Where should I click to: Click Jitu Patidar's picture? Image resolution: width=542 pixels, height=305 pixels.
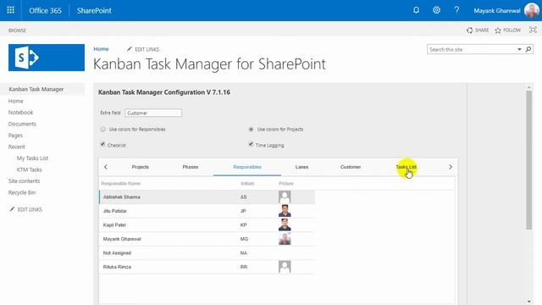(x=285, y=211)
